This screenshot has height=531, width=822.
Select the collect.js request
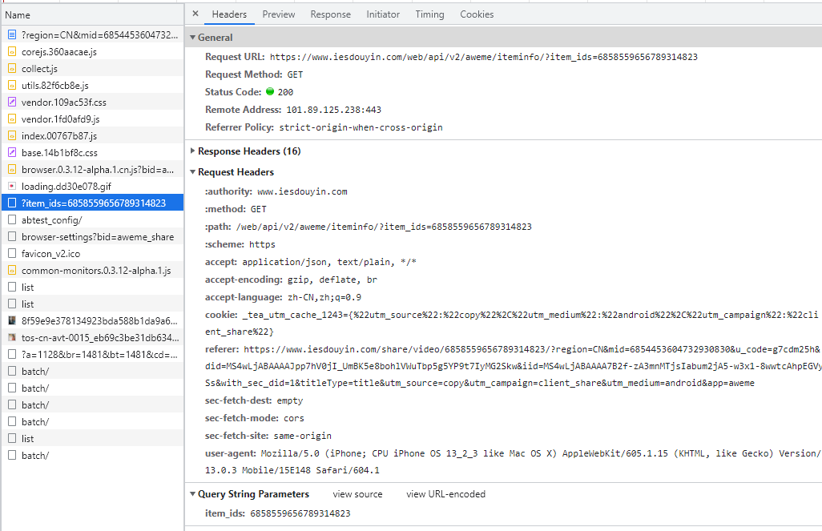click(x=93, y=68)
